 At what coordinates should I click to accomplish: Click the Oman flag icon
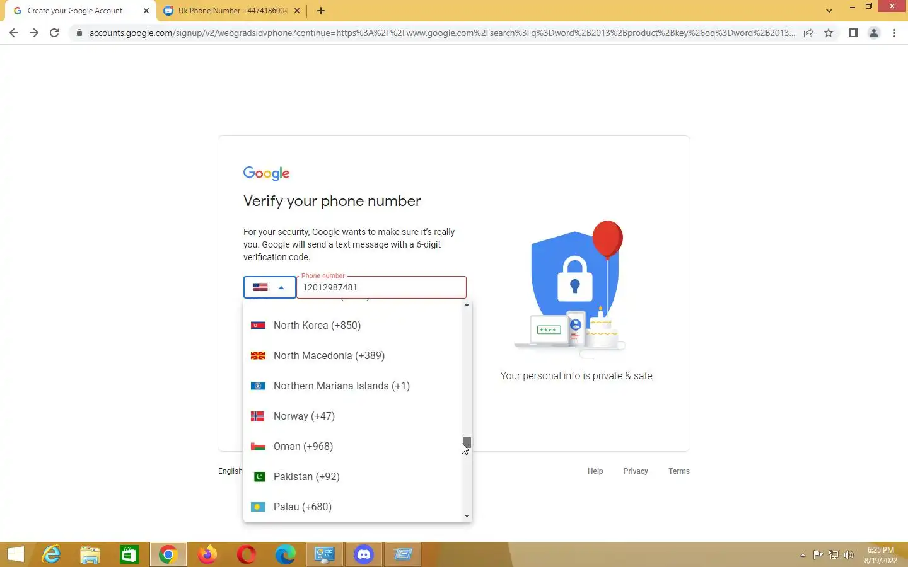(258, 447)
